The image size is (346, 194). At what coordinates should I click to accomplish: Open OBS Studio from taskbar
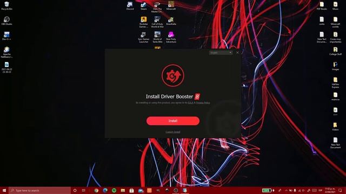[x=176, y=190]
